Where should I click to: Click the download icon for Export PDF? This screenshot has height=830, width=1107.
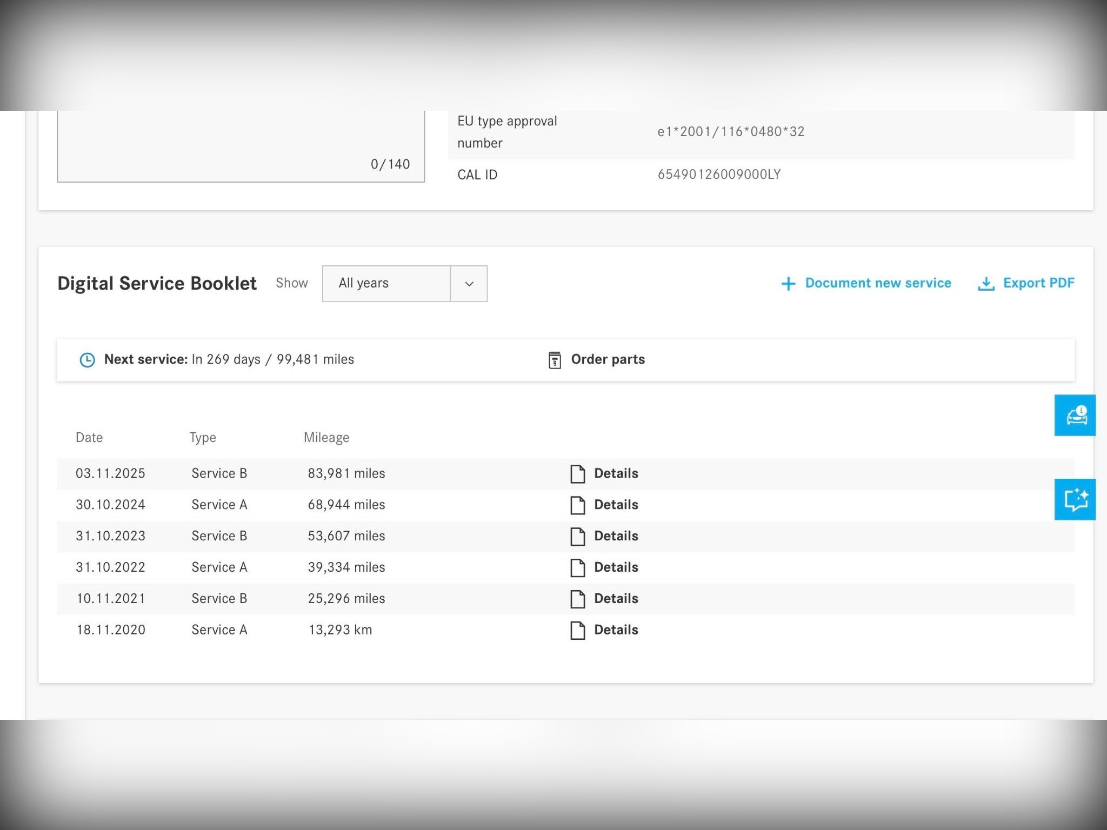pyautogui.click(x=986, y=284)
